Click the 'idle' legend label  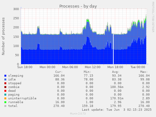coord(12,79)
